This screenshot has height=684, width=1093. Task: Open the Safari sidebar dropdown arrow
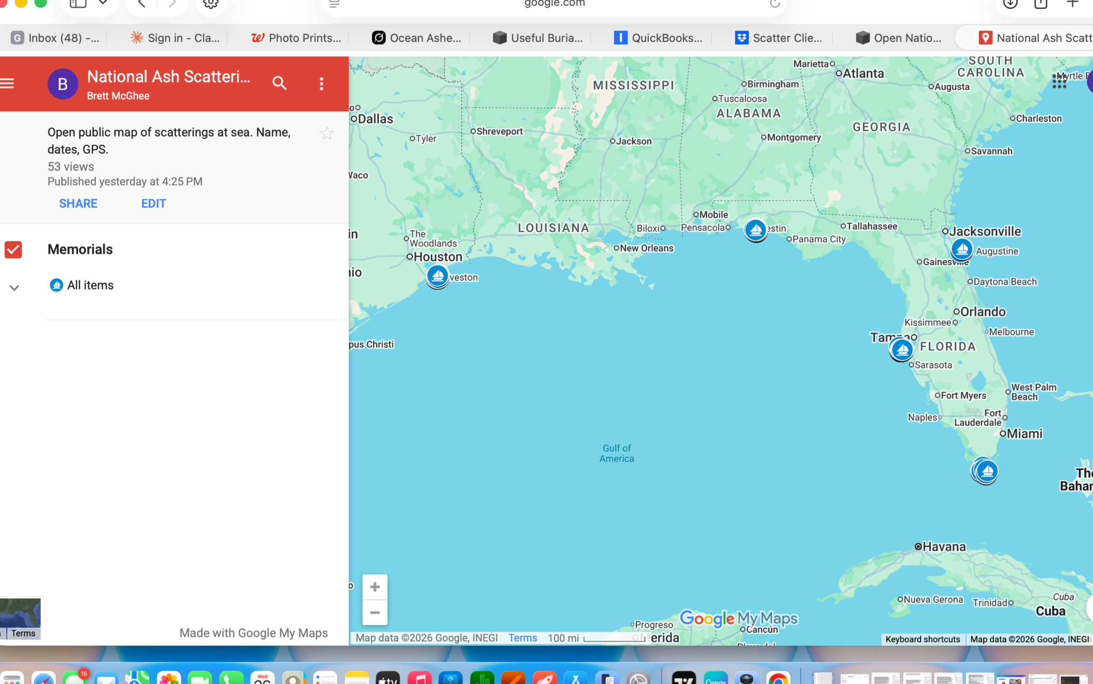tap(103, 4)
